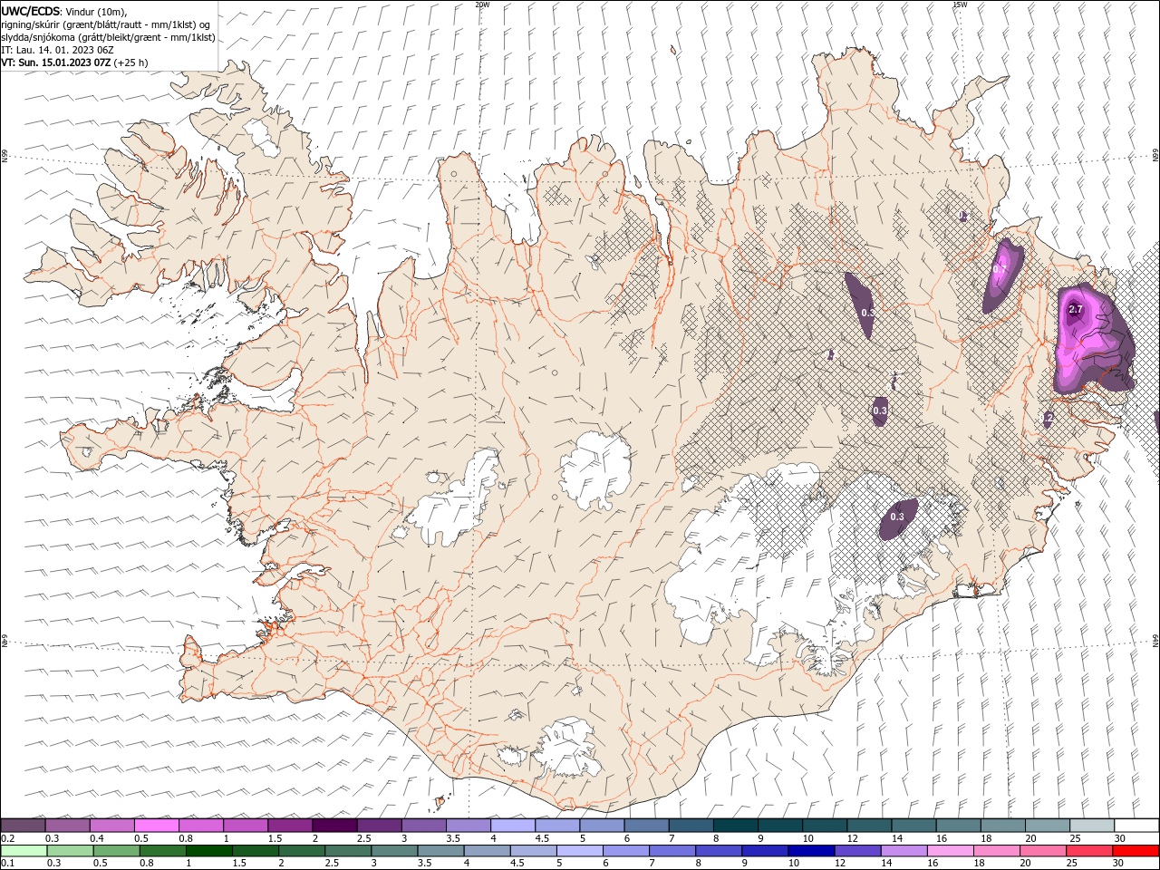Image resolution: width=1160 pixels, height=870 pixels.
Task: Click the '2.7' snowfall value on the map
Action: coord(1076,310)
